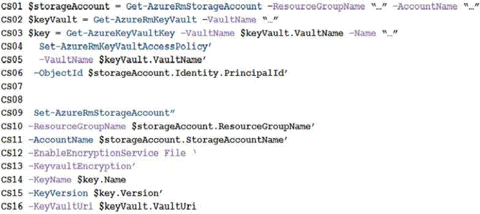Screen dimensions: 480x214
Task: Click the CS16 line number label
Action: [12, 207]
